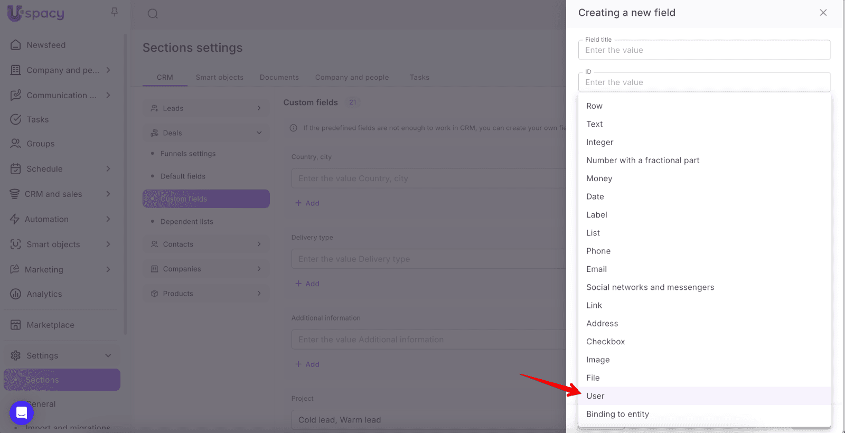Click the Field title input box
The height and width of the screenshot is (433, 845).
704,50
